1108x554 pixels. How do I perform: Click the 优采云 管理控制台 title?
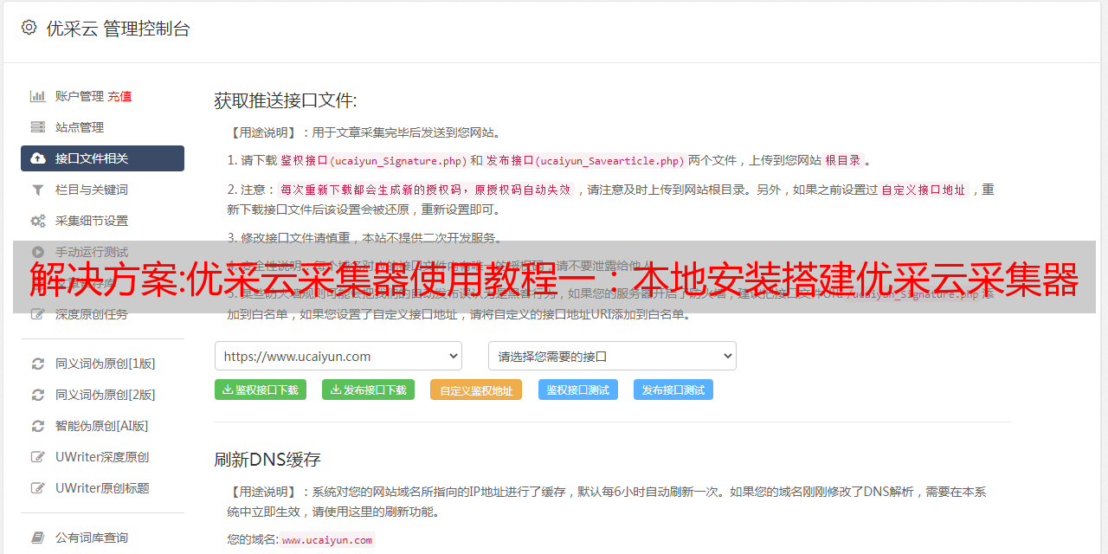(118, 29)
